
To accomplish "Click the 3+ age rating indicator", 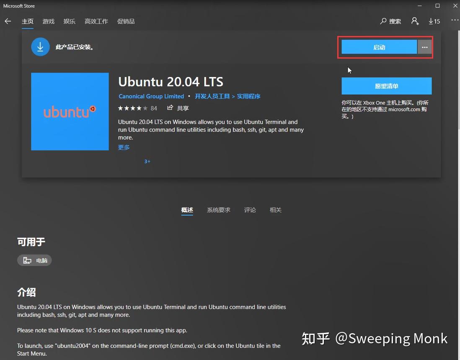I will click(147, 161).
